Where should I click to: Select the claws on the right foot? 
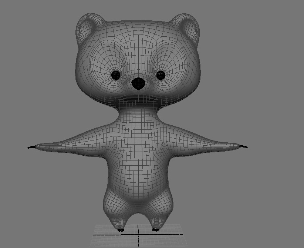point(155,230)
